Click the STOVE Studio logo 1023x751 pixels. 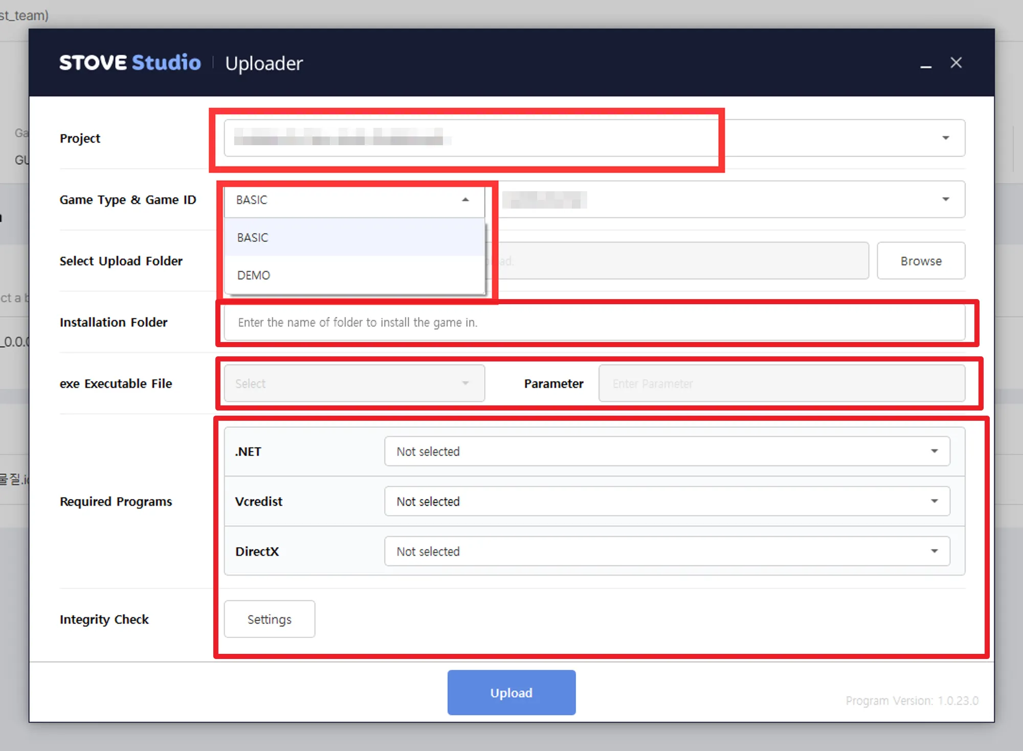[x=130, y=63]
